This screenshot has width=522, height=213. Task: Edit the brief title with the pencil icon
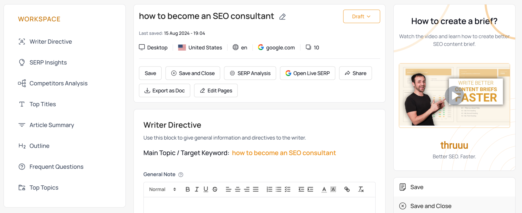(x=282, y=16)
